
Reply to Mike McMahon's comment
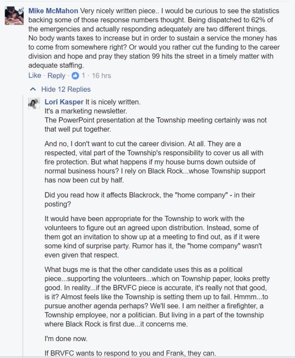click(56, 76)
